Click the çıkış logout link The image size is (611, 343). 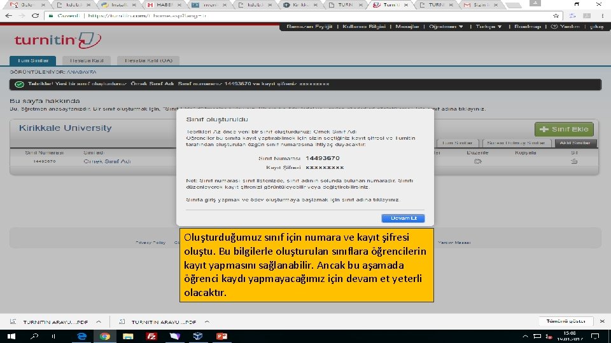pos(596,27)
